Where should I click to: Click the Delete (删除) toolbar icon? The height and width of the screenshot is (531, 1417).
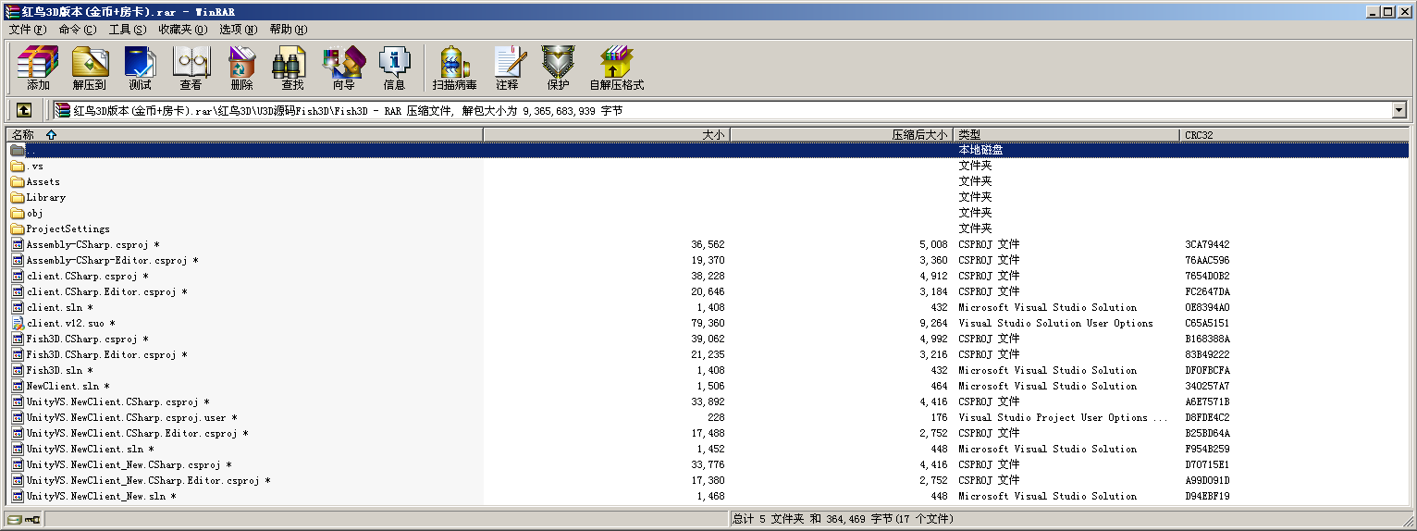(241, 68)
